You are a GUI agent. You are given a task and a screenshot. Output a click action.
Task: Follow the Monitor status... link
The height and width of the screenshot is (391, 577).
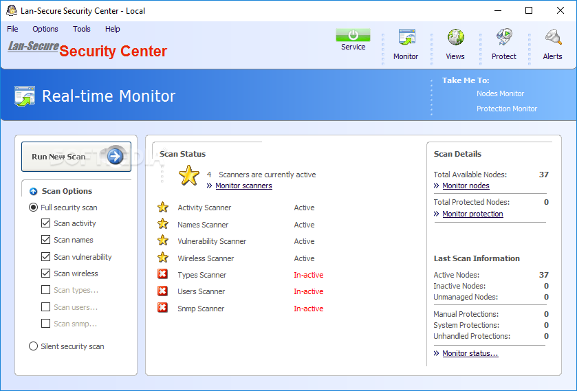point(470,353)
